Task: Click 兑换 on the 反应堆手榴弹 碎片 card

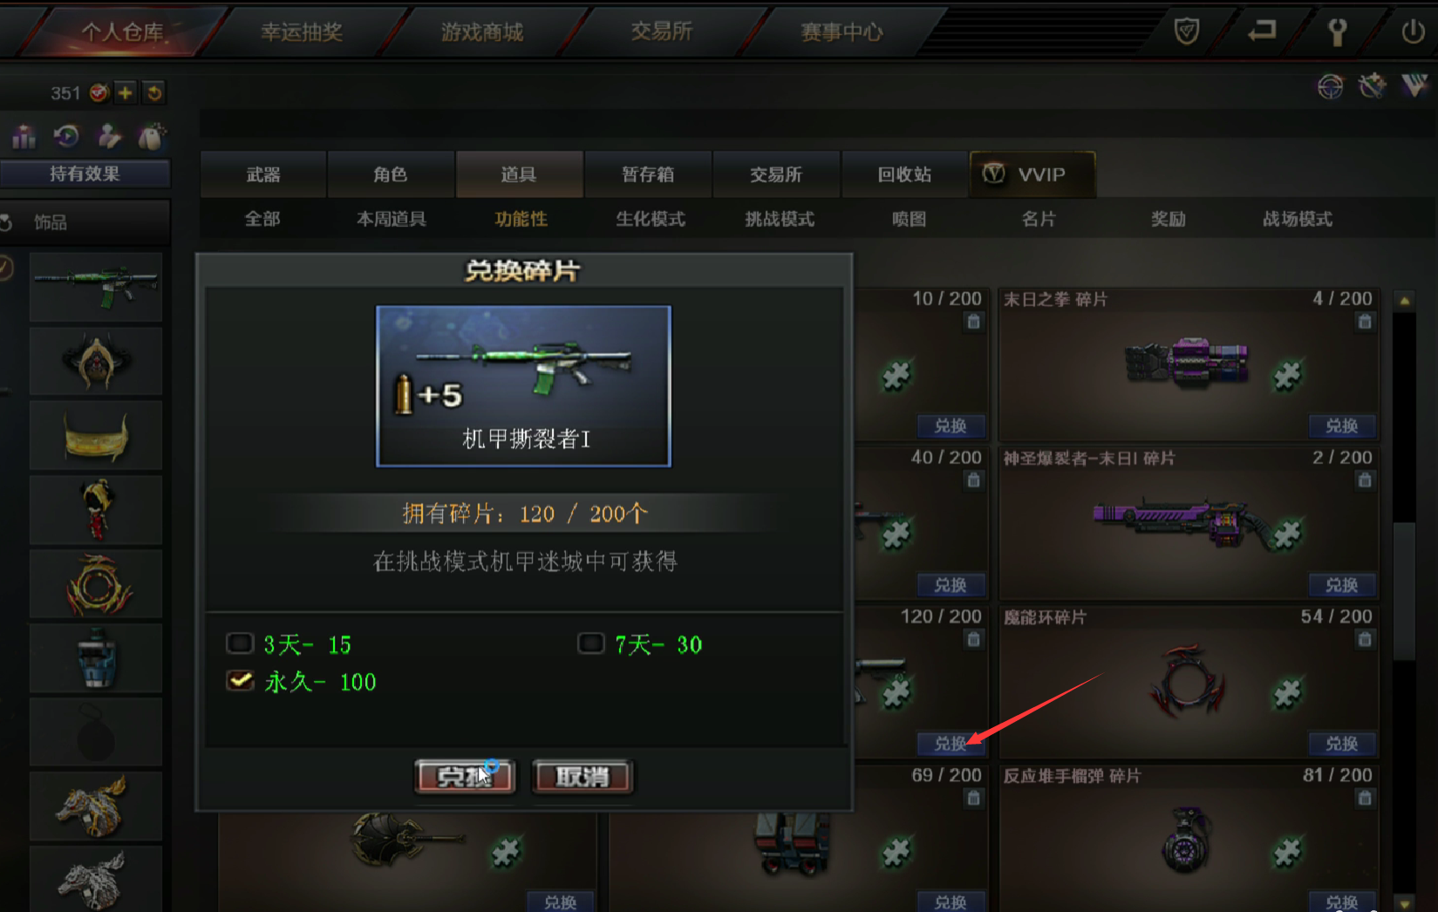Action: click(x=1341, y=902)
